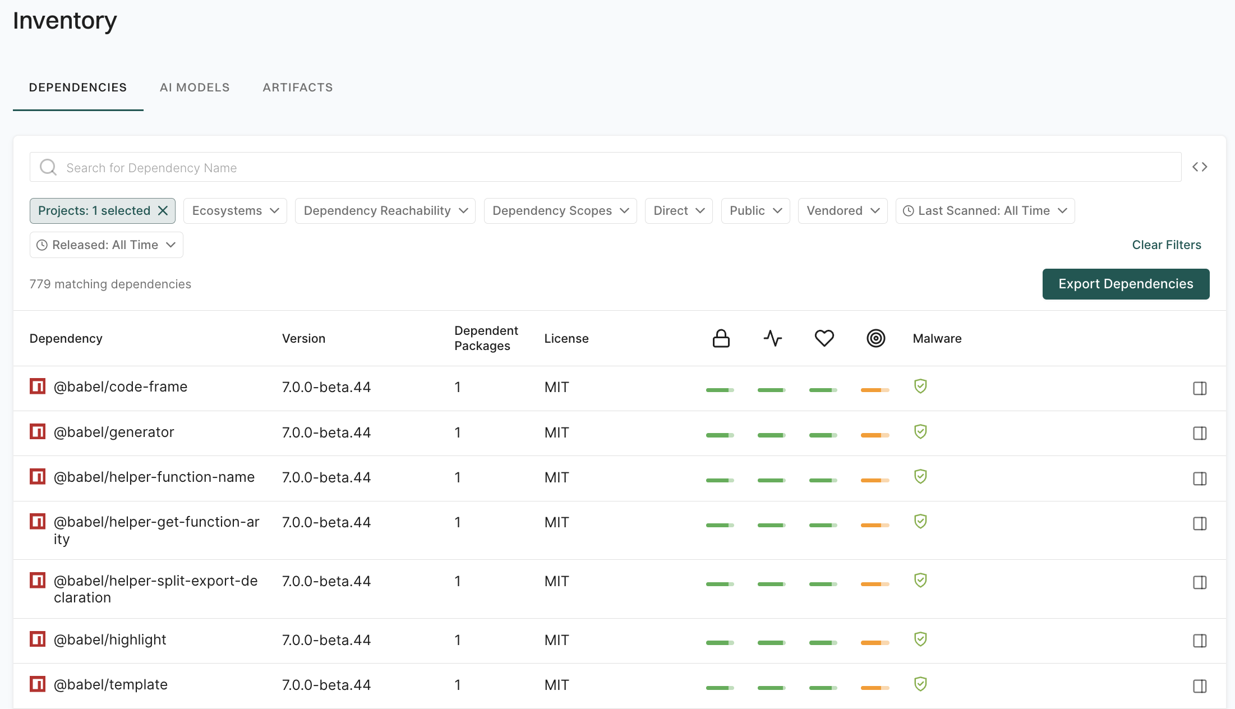
Task: Remove the Projects: 1 selected filter
Action: click(163, 210)
